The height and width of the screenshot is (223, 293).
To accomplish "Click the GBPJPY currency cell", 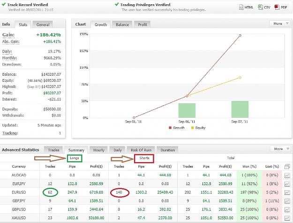I will 19,201.
